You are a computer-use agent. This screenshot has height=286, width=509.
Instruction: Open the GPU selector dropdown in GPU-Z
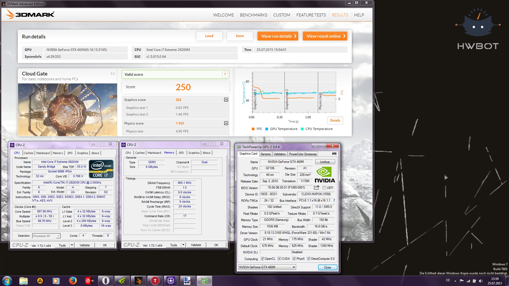click(267, 267)
